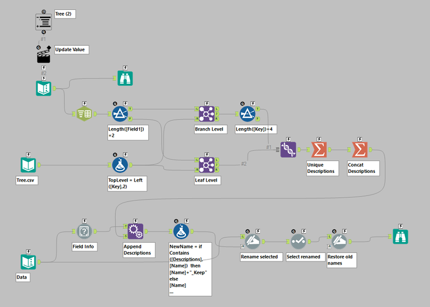
Task: Click the Field Info tool icon
Action: [x=84, y=232]
